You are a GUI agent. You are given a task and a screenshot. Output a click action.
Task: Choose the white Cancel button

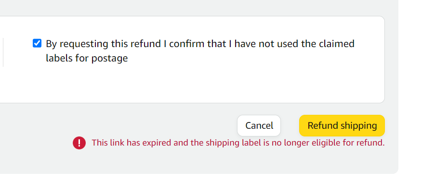coord(259,126)
